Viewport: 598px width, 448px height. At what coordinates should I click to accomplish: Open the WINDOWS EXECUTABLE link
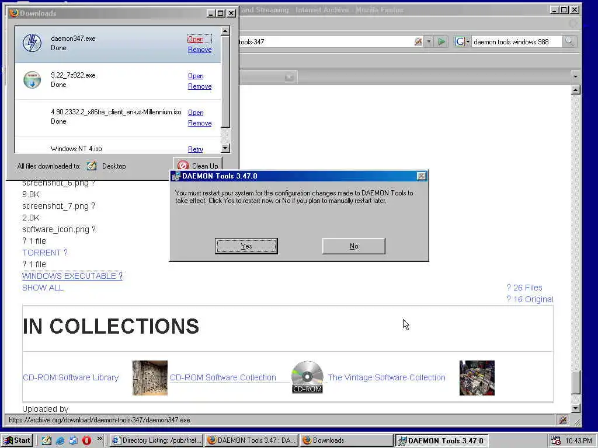(72, 276)
